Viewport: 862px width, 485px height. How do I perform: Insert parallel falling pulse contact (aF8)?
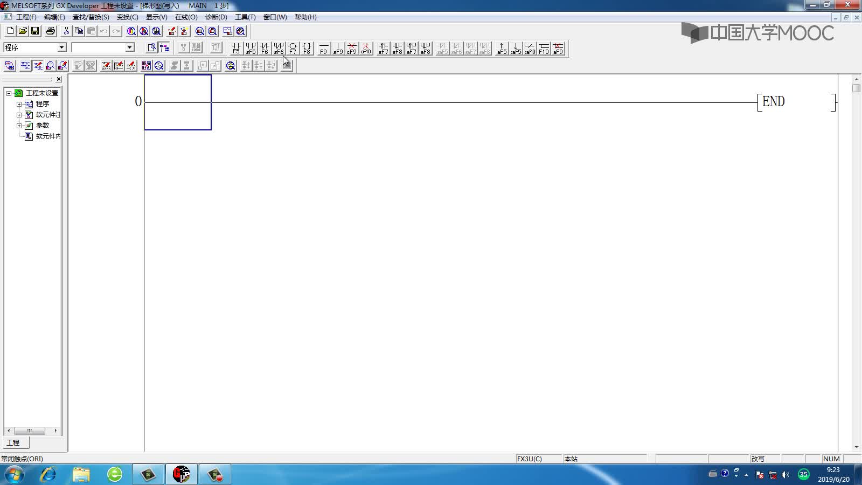tap(425, 48)
